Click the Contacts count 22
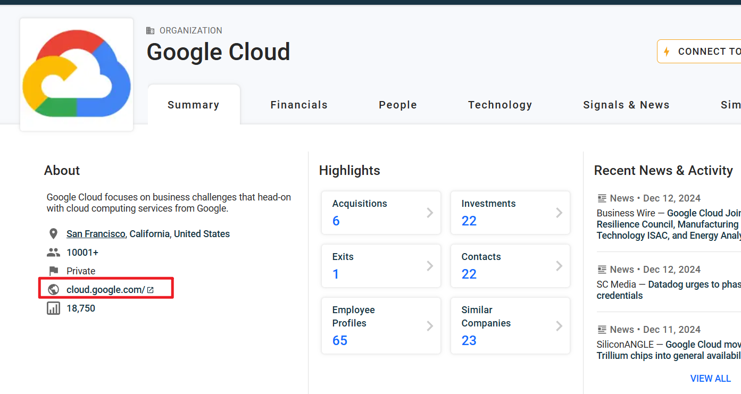The image size is (741, 394). pyautogui.click(x=469, y=274)
